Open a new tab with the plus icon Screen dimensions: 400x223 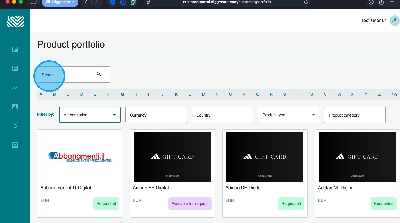pyautogui.click(x=392, y=2)
